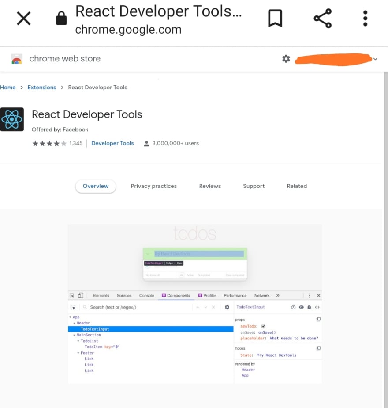Click the "3,000,000+ users" text
The image size is (388, 408).
click(x=175, y=143)
